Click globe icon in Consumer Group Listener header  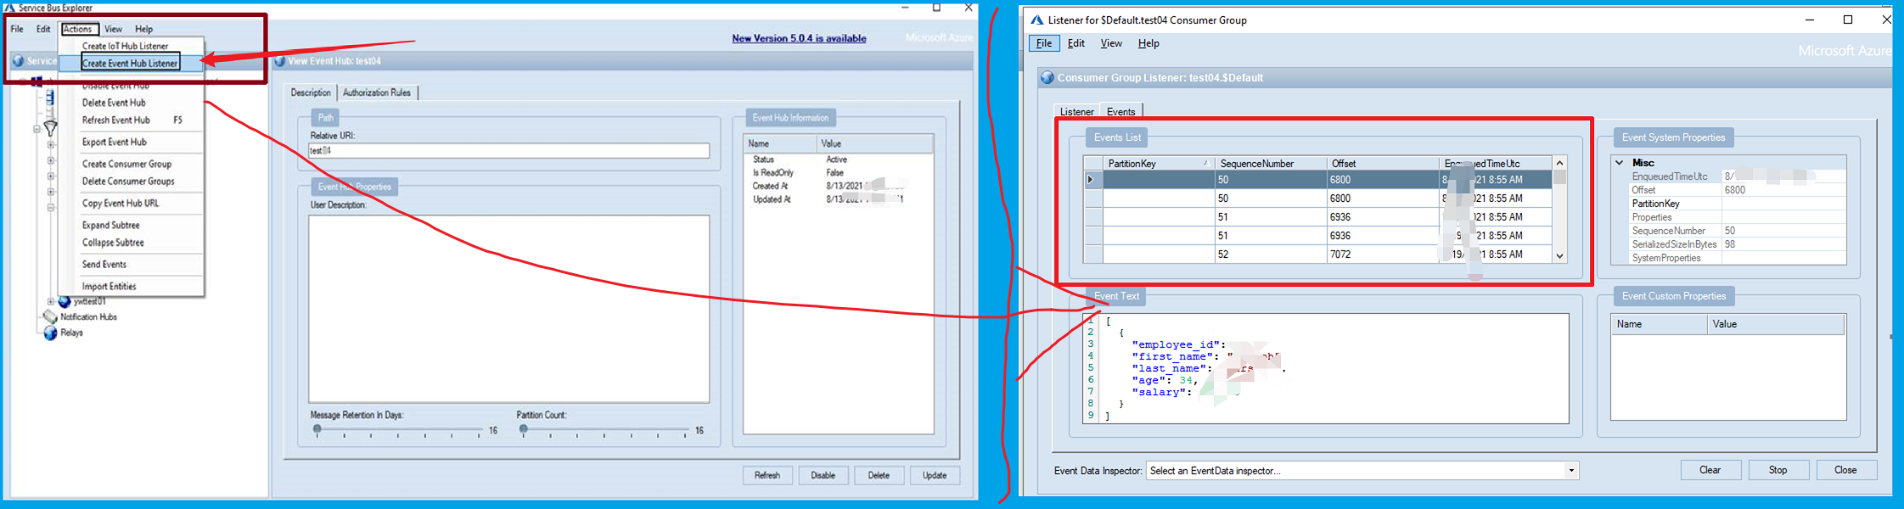(1047, 78)
